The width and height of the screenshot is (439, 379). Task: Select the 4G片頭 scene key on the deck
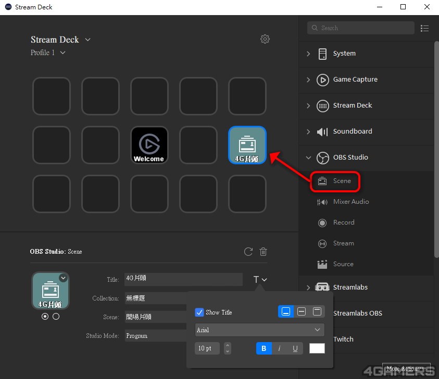pos(247,145)
